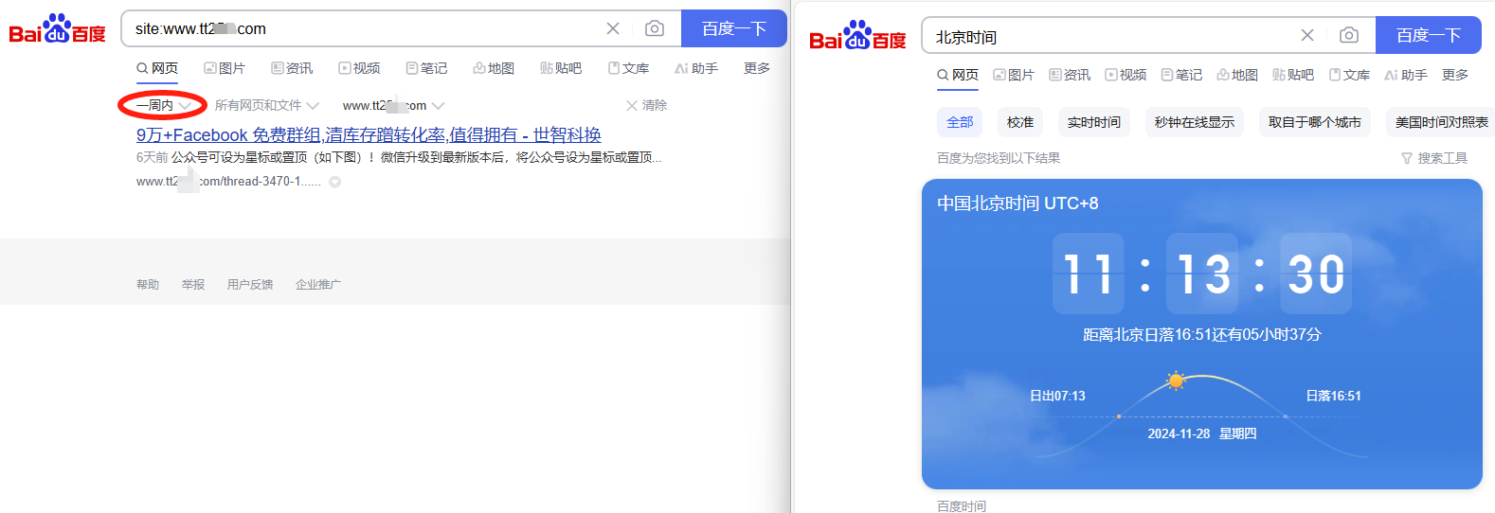1495x513 pixels.
Task: Open 更多 menu in right window
Action: pyautogui.click(x=1455, y=75)
